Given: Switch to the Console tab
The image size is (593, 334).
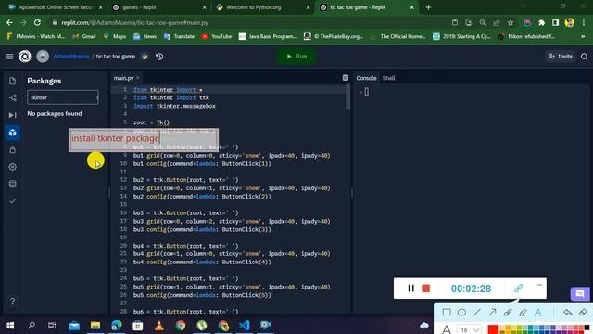Looking at the screenshot, I should click(x=367, y=78).
